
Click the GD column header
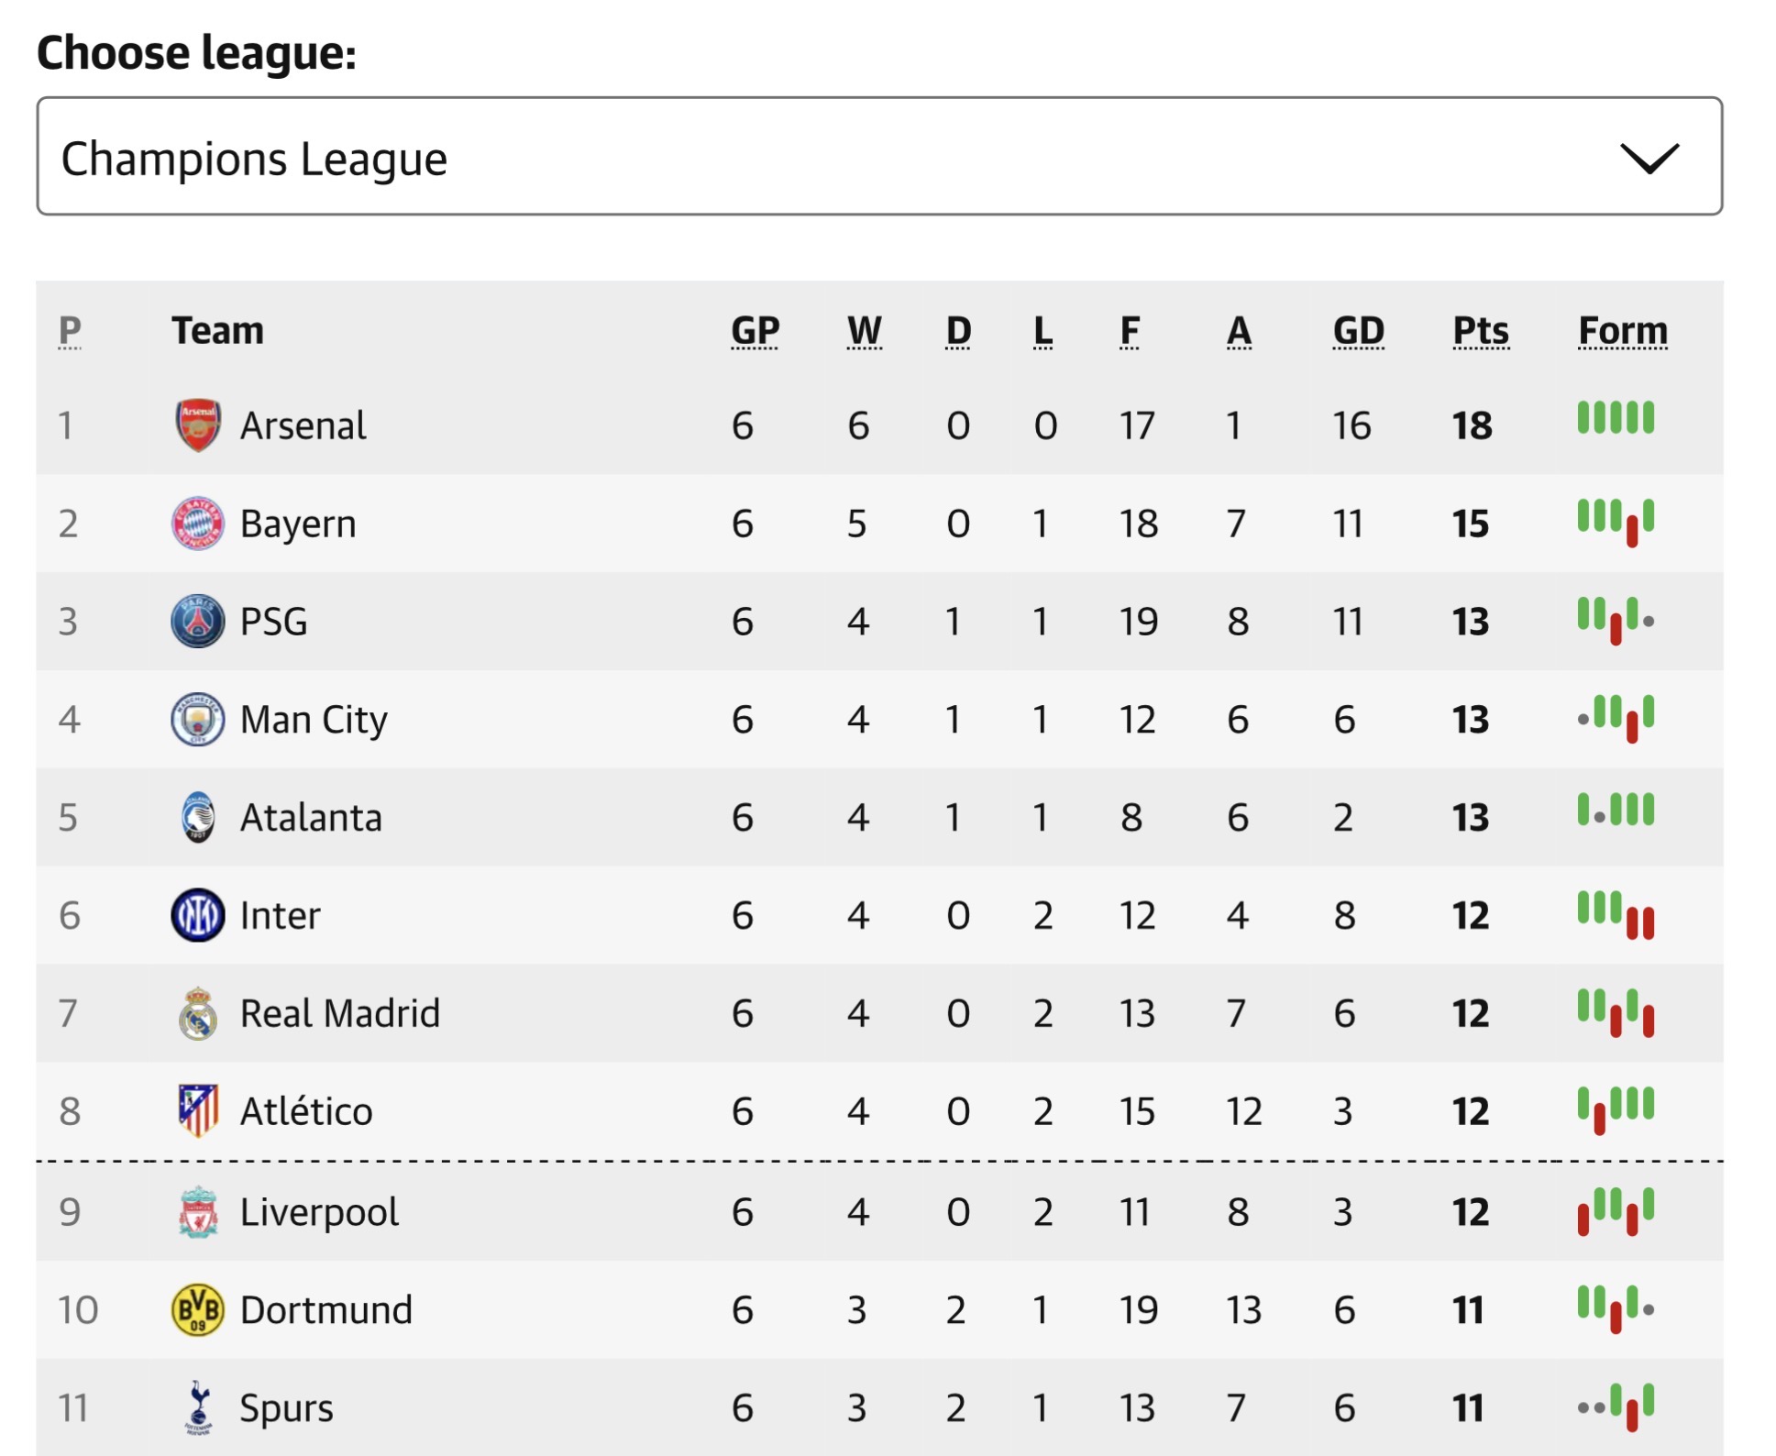click(1358, 331)
